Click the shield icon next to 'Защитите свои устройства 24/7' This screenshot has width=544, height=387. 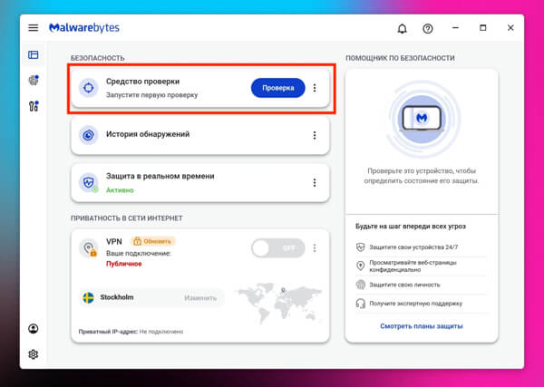(x=361, y=247)
